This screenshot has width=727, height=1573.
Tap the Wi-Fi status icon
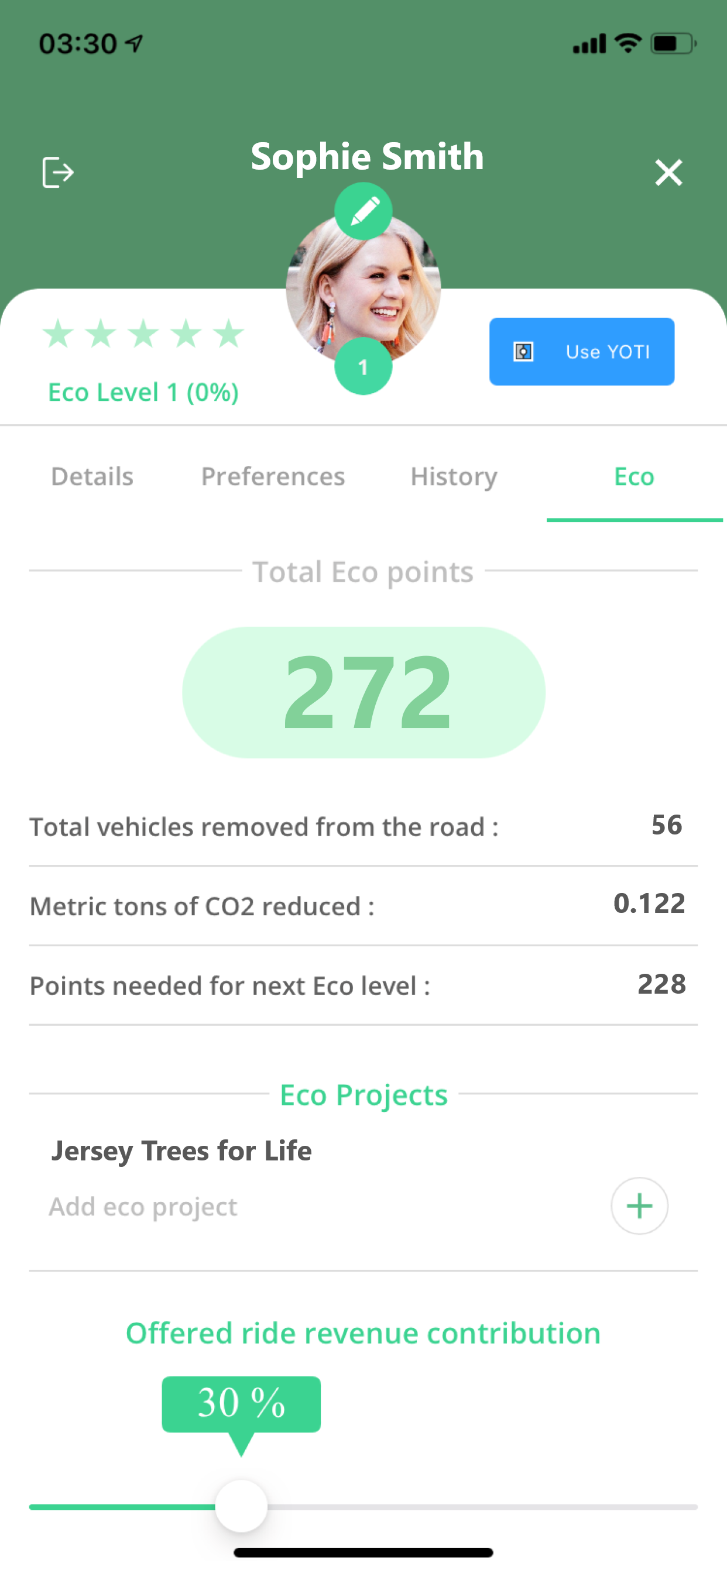click(x=627, y=43)
